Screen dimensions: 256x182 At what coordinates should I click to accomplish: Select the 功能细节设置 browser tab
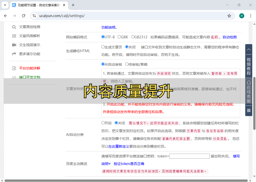tap(39, 5)
